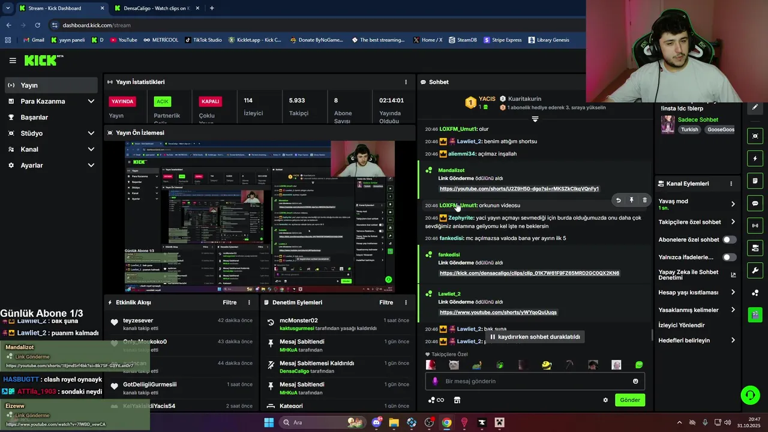Open the speech bubble icon in right sidebar
This screenshot has height=432, width=768.
[x=755, y=203]
